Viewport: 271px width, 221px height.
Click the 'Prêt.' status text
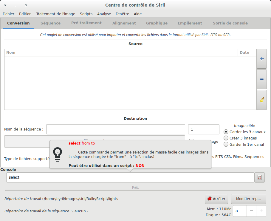(135, 188)
